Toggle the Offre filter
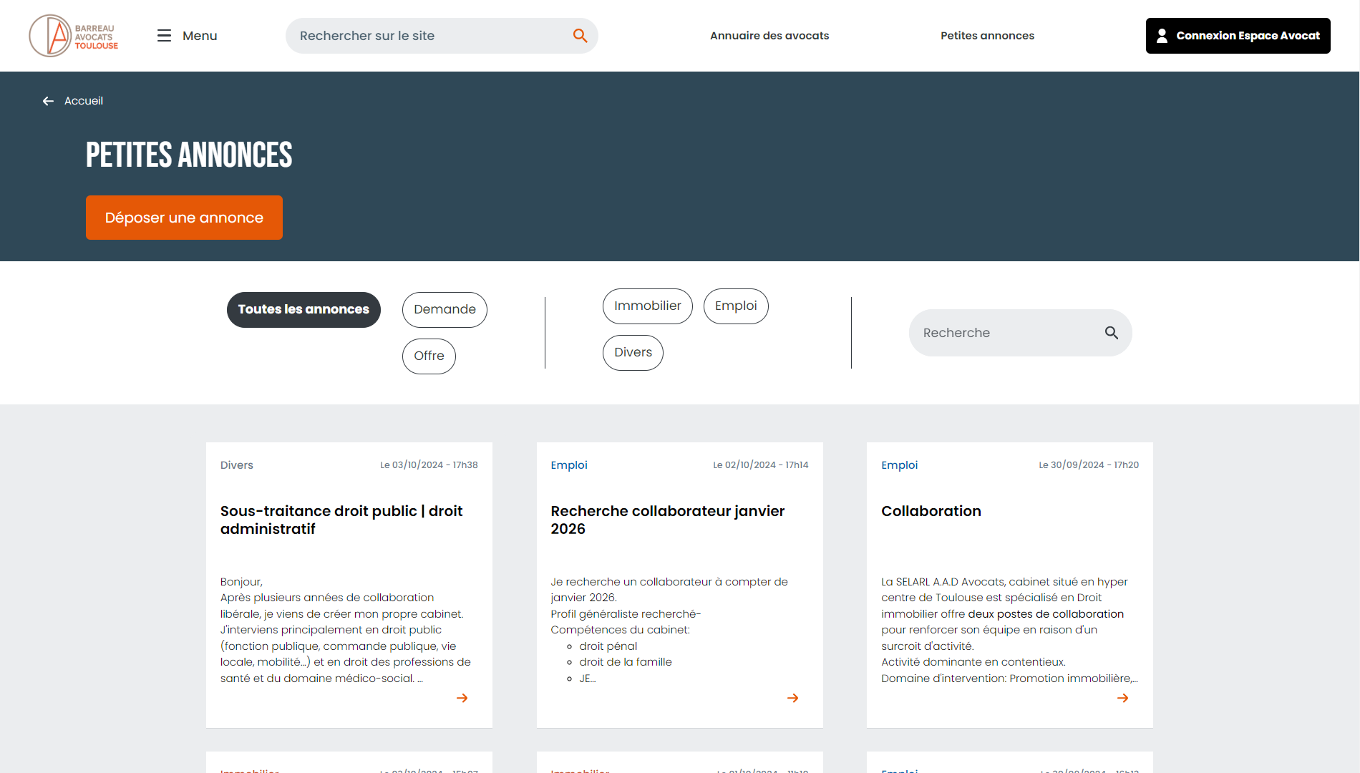 (429, 356)
